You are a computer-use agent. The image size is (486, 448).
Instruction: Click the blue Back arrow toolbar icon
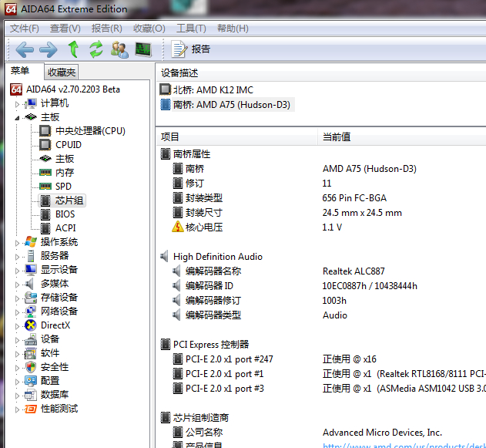coord(25,49)
